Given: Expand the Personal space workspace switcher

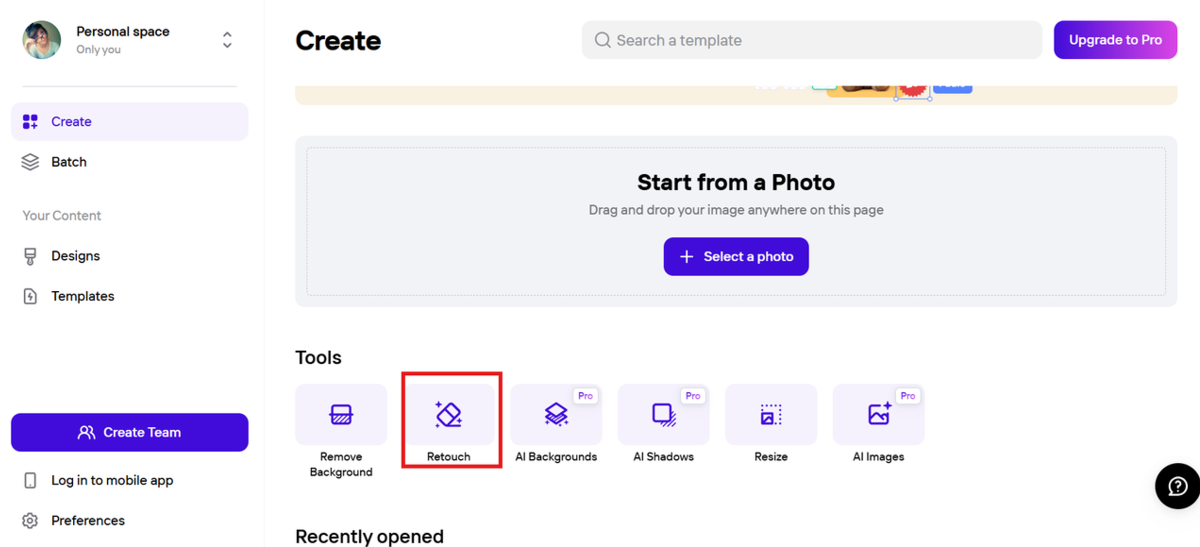Looking at the screenshot, I should [227, 40].
